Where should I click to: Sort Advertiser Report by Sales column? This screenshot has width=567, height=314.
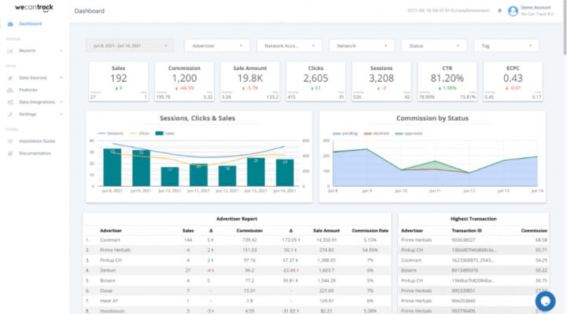tap(188, 231)
